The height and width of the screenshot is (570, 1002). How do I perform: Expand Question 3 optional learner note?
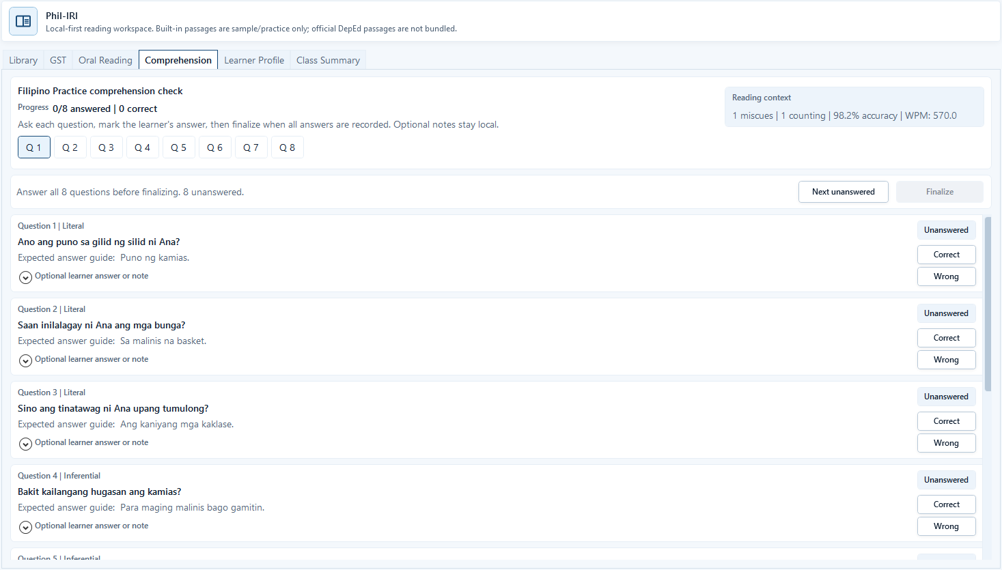pos(25,444)
